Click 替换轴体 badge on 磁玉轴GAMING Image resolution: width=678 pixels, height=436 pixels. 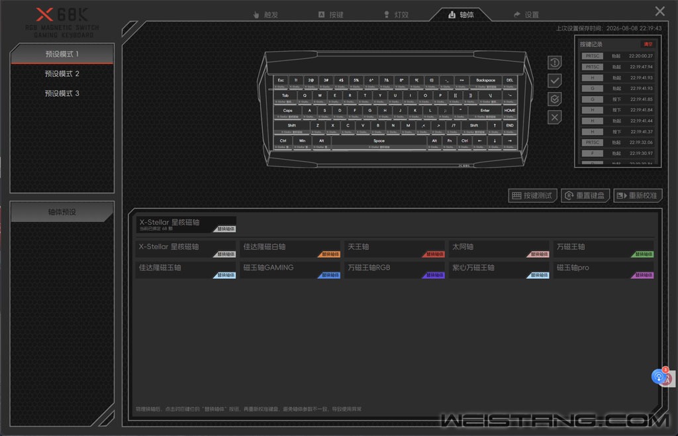(330, 275)
